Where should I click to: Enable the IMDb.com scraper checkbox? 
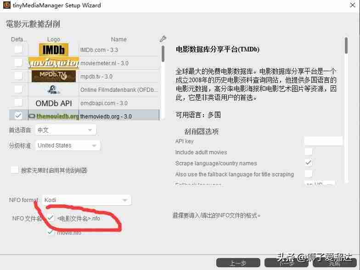point(18,50)
